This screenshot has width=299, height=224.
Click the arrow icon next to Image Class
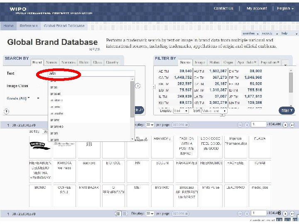pos(138,86)
